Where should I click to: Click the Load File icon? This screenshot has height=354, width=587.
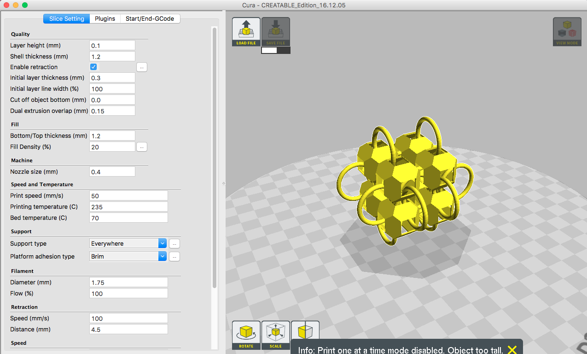click(x=246, y=32)
